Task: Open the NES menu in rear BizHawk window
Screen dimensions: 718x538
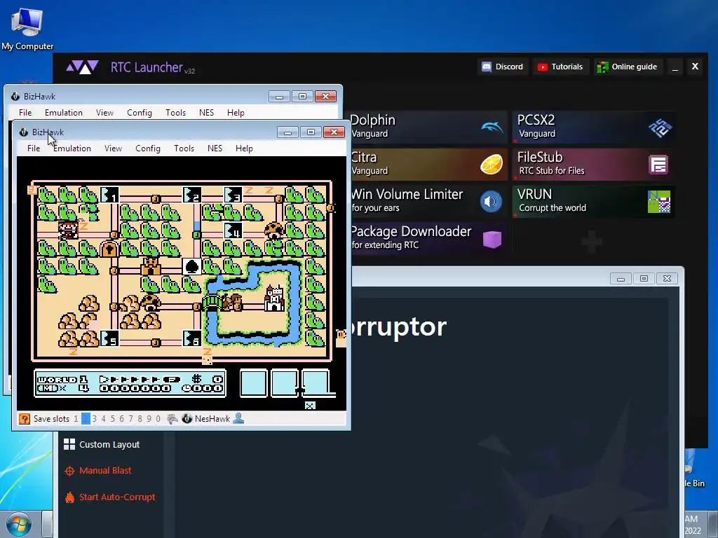Action: point(207,113)
